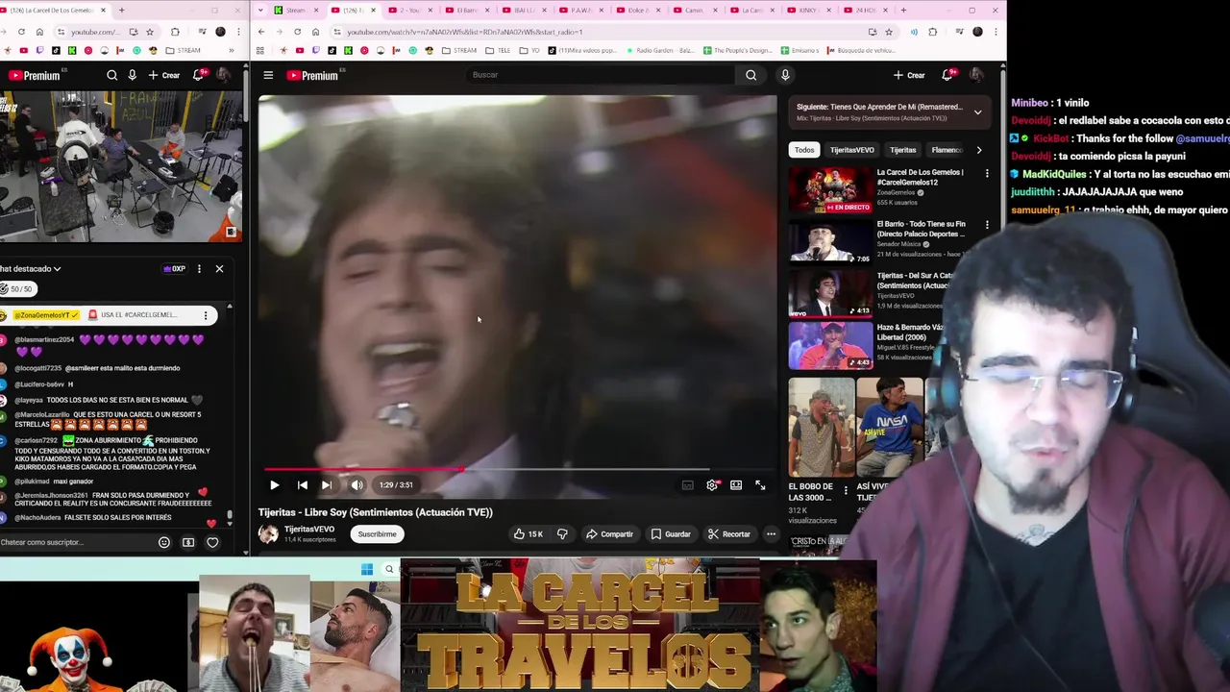Open player settings gear
Screen dimensions: 1230x692
[712, 485]
